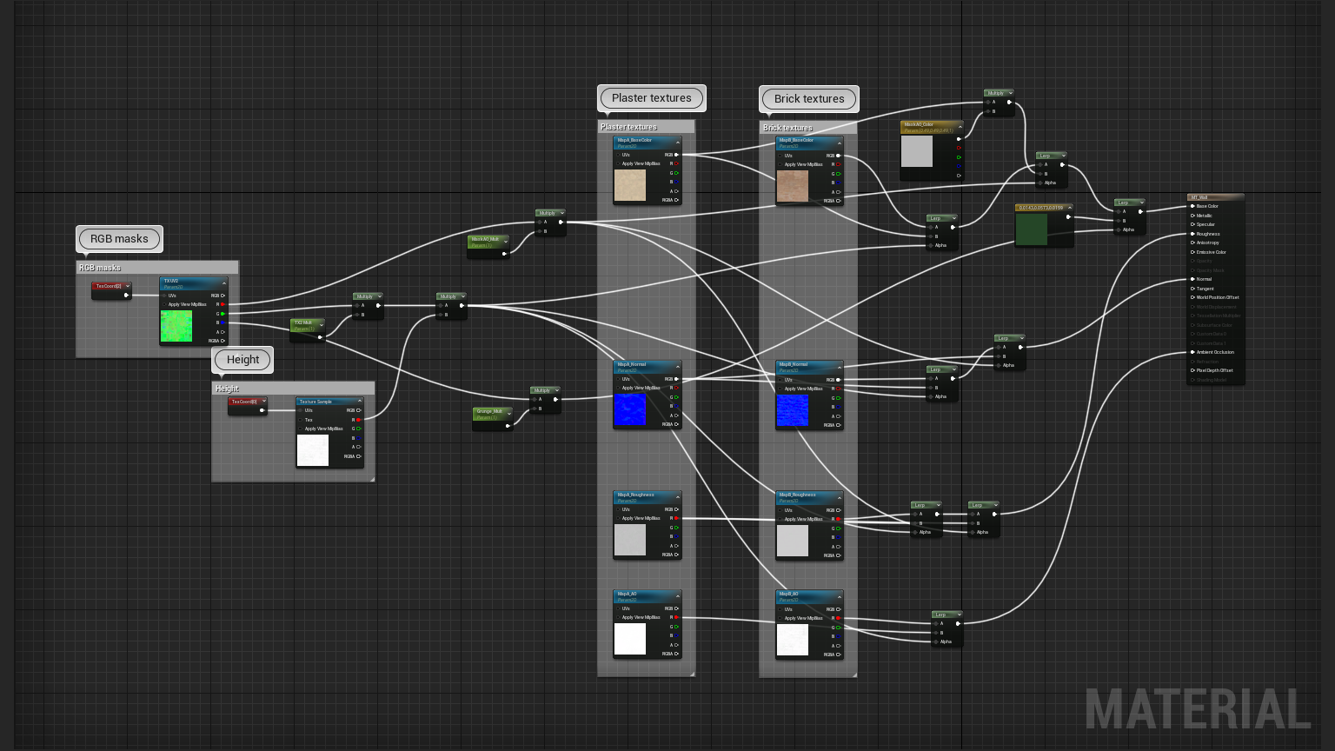Collapse the TX UV2 node with its header chevron
This screenshot has width=1335, height=751.
(223, 283)
